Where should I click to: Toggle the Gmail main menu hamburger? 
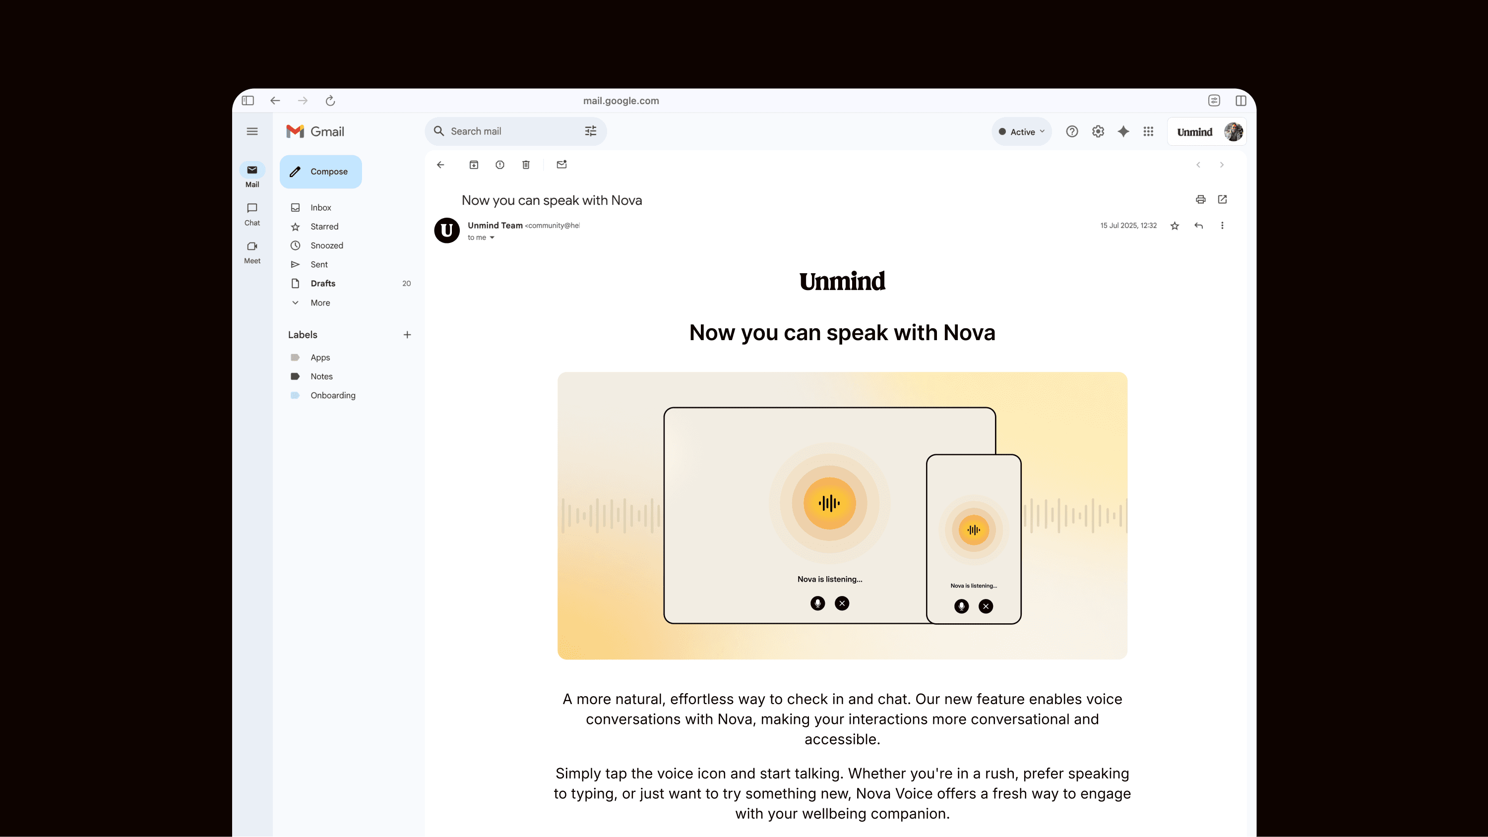[x=252, y=132]
